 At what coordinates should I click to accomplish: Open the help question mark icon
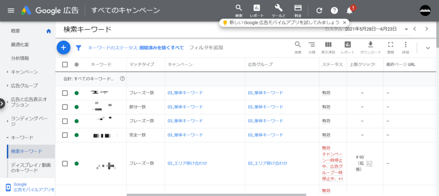pyautogui.click(x=334, y=11)
